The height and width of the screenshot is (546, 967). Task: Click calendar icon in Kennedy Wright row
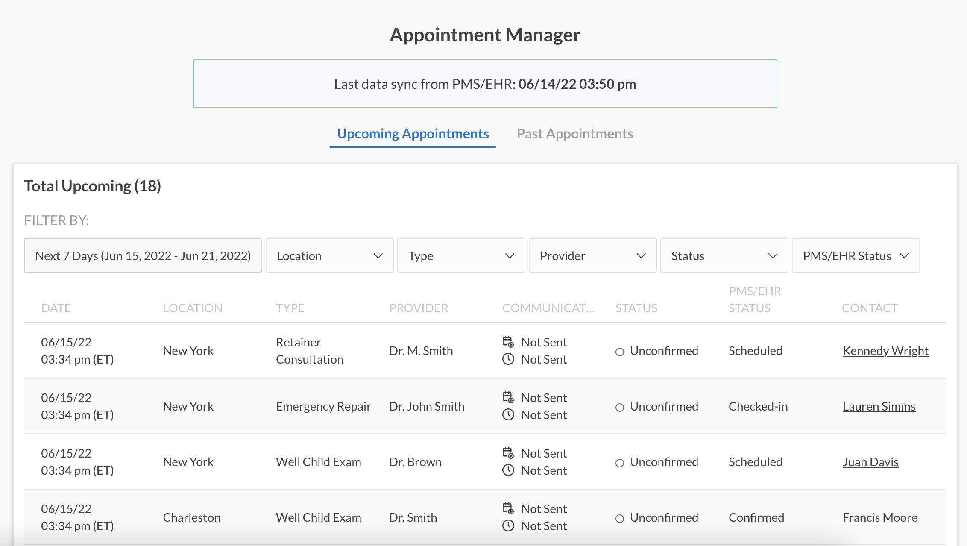(508, 342)
